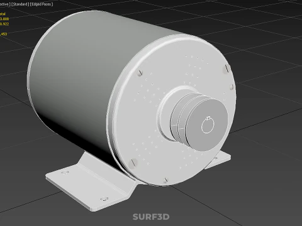Click the yellow Total statistics label
This screenshot has width=302, height=226.
(3, 14)
